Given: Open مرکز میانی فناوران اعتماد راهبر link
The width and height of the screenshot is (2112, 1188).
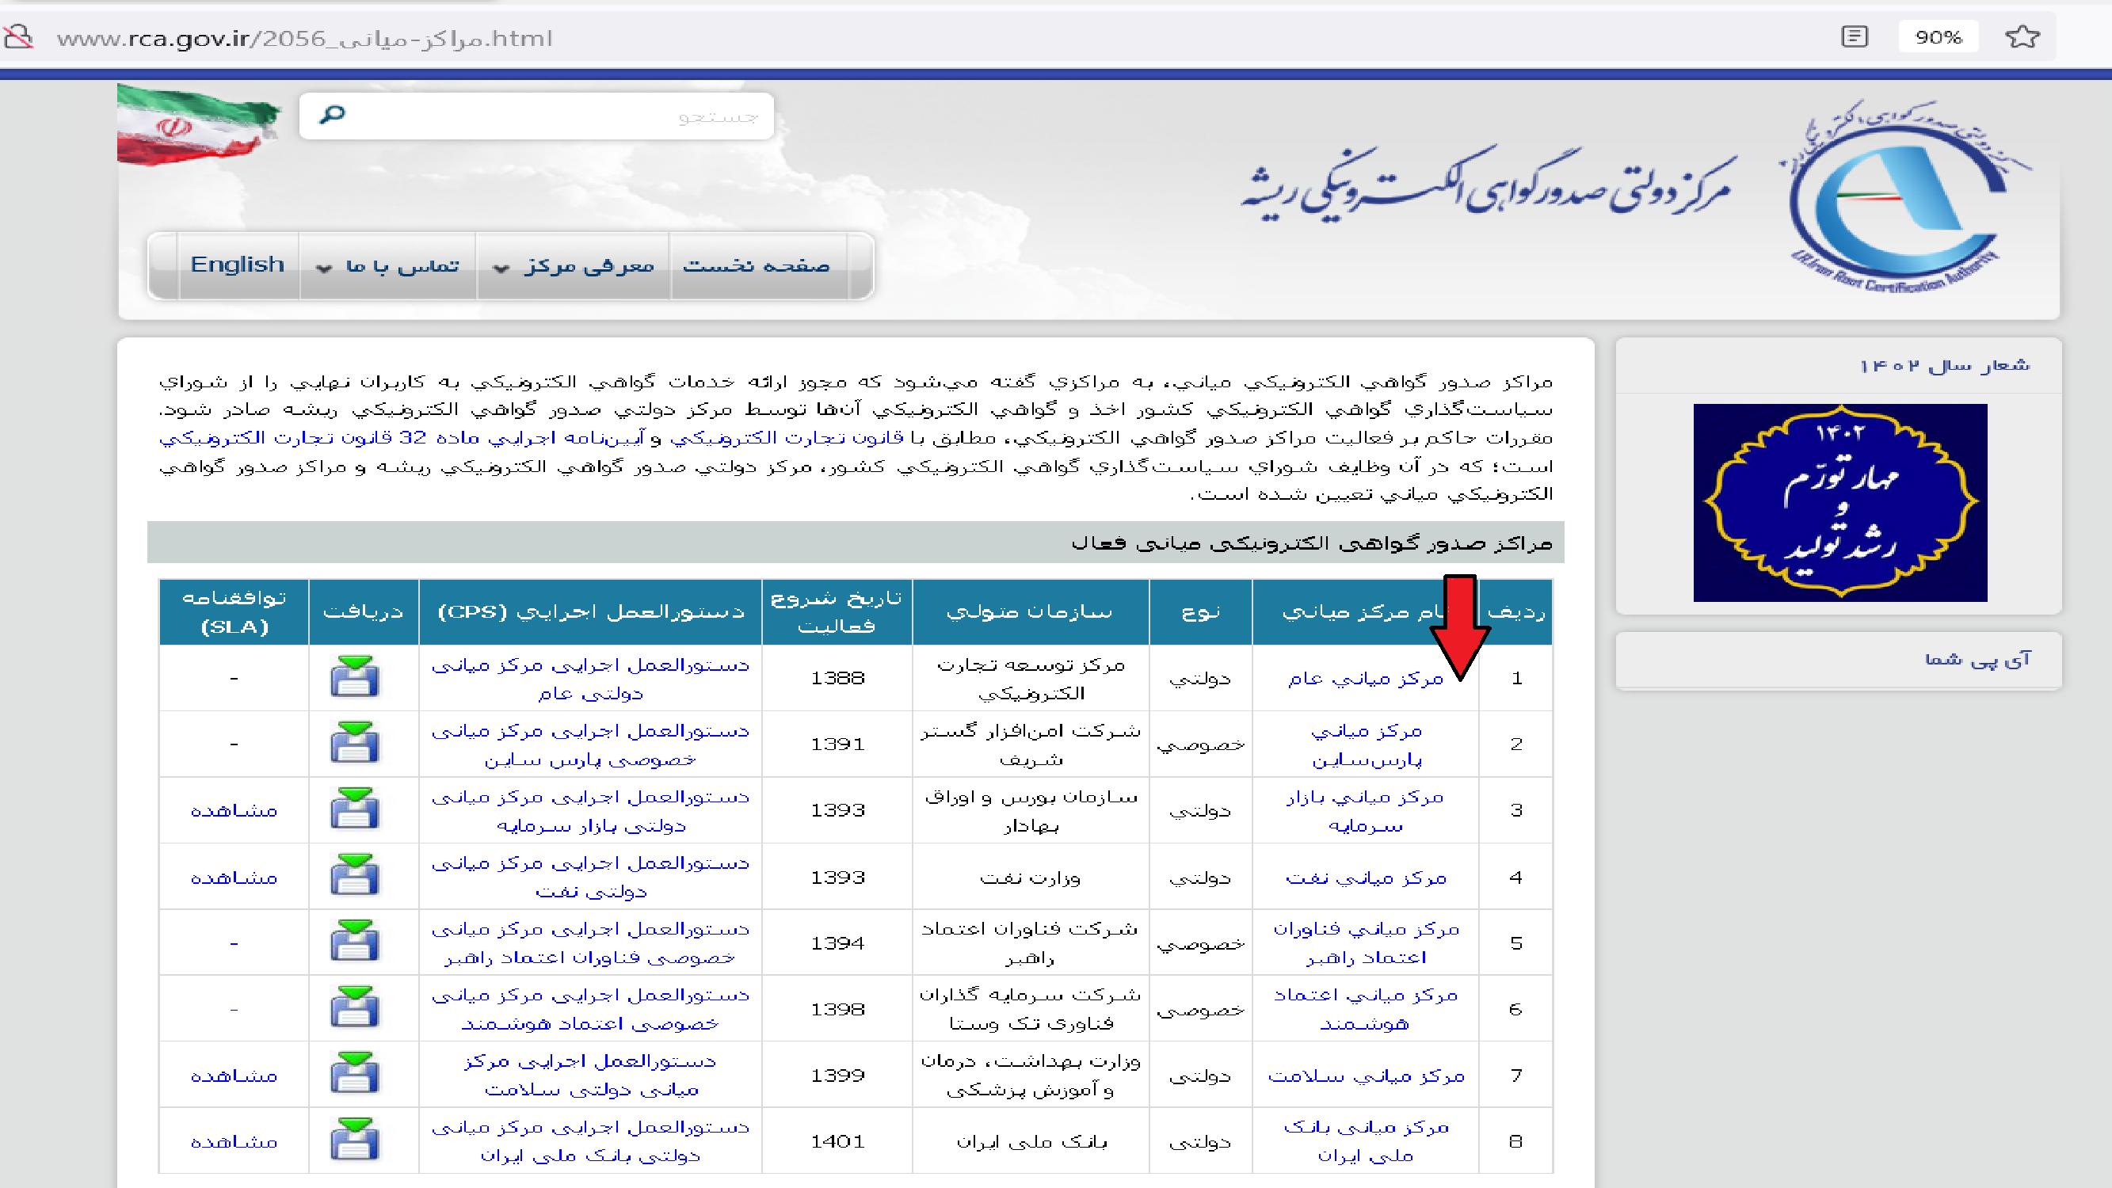Looking at the screenshot, I should click(x=1366, y=942).
